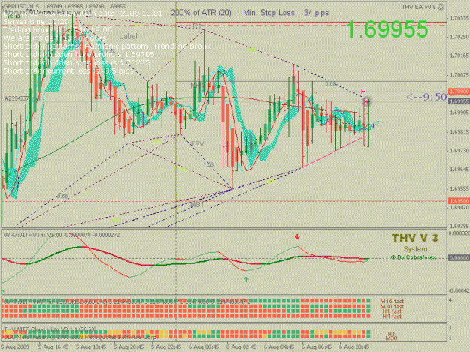Screen dimensions: 470x352
Task: Click the R1 pivot label
Action: click(x=197, y=26)
